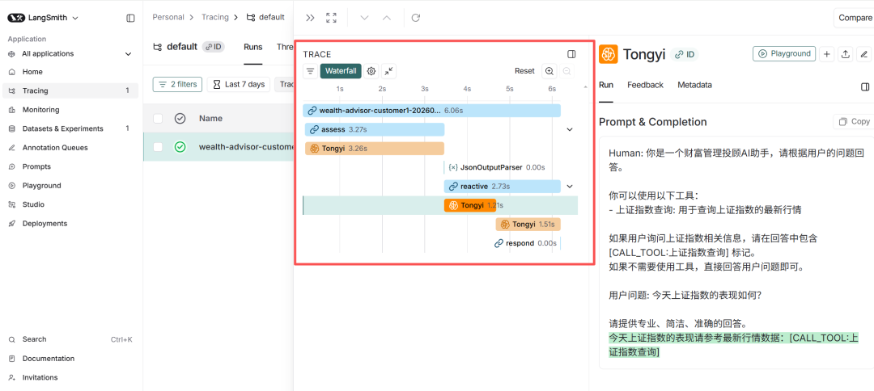Change the Last 7 days time range
Viewport: 874px width, 391px height.
239,85
